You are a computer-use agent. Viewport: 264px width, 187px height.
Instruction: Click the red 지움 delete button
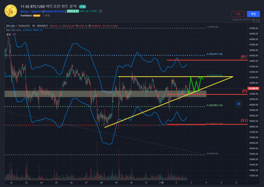pos(238,14)
